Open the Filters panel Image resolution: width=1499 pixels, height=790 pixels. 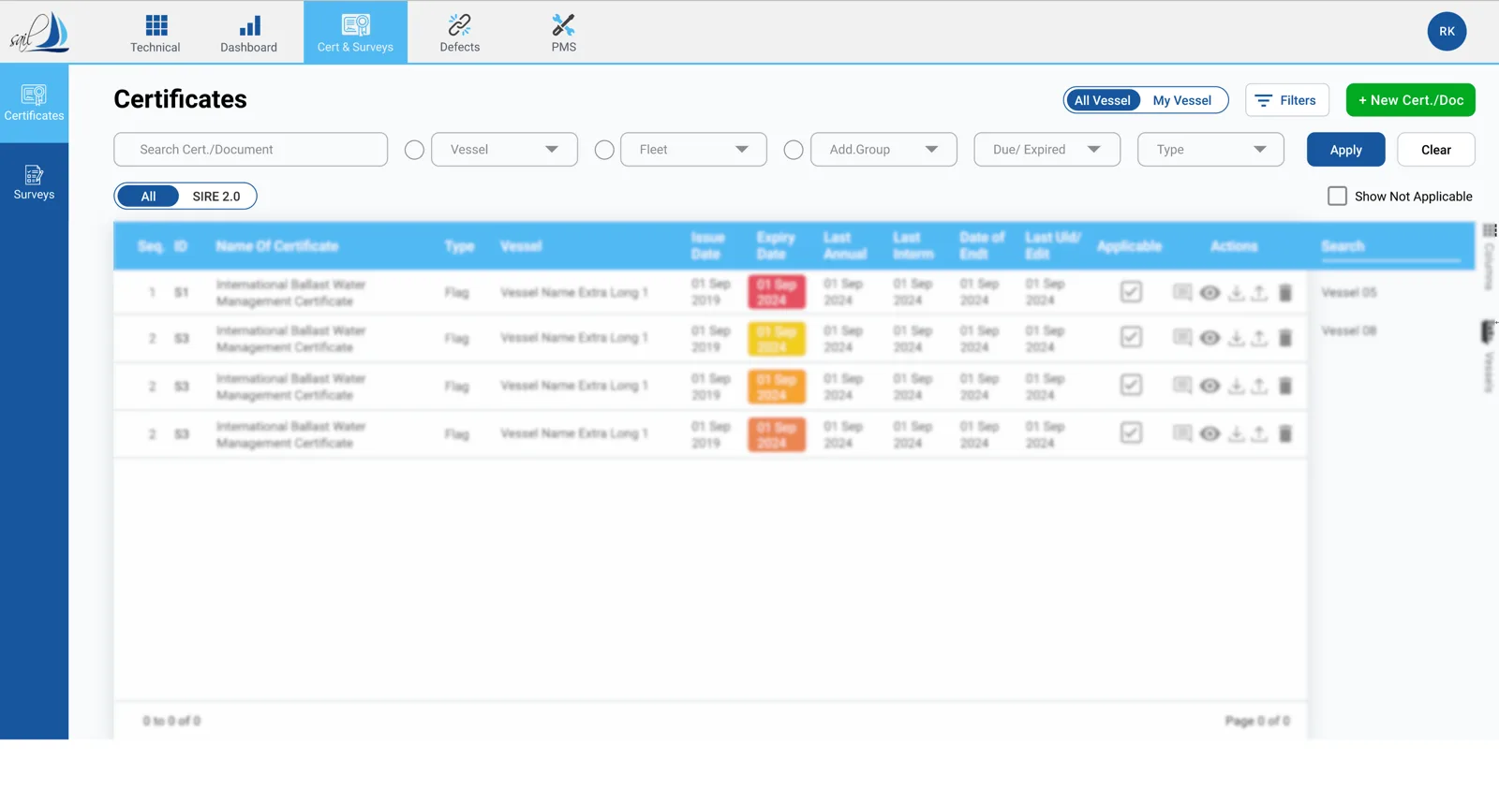click(x=1286, y=100)
